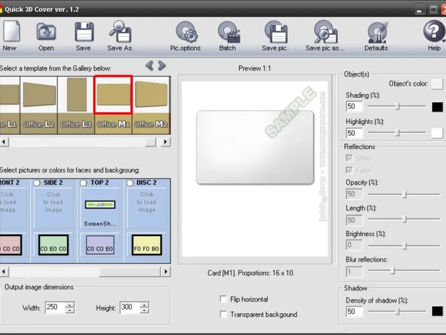Choose the Save As toolbar icon
446x335 pixels.
(120, 31)
